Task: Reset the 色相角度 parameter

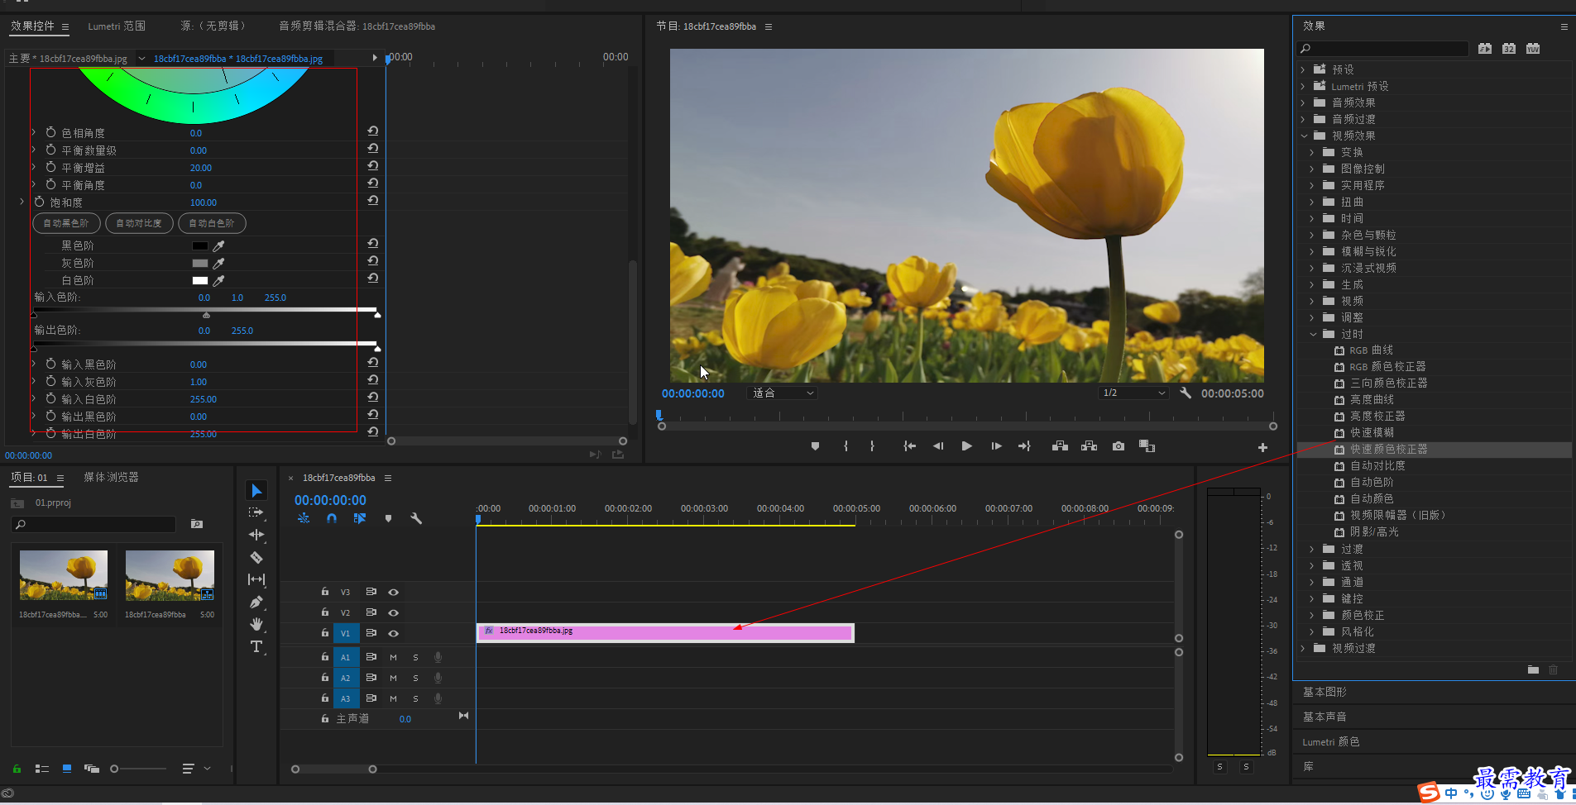Action: click(373, 131)
